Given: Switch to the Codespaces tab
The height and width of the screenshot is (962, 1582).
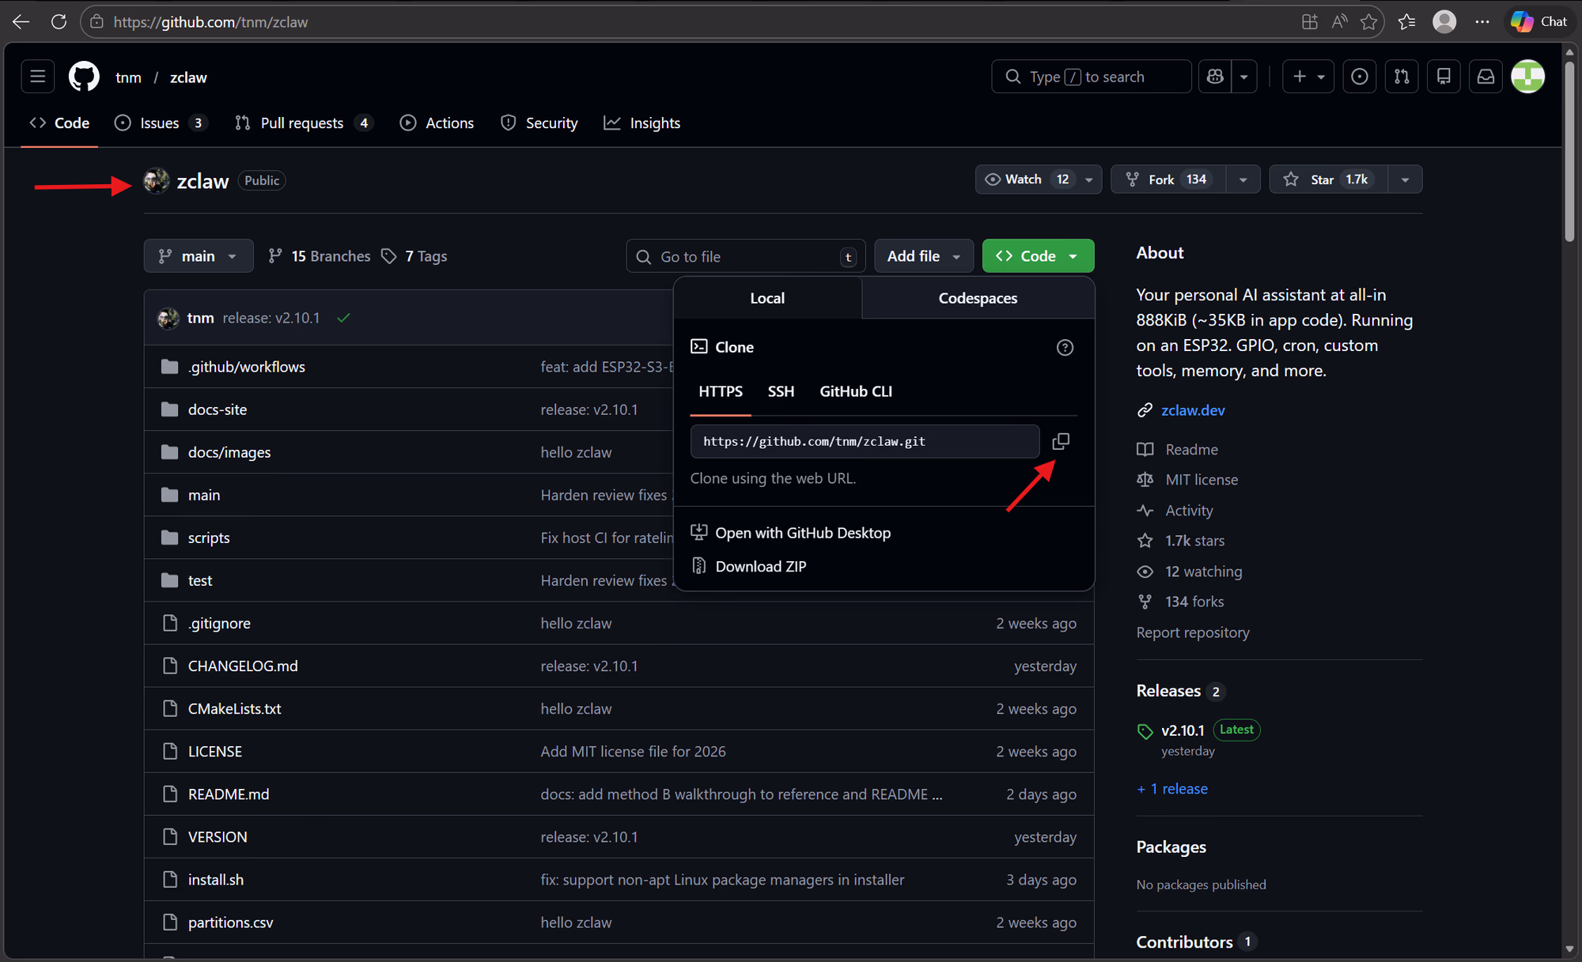Looking at the screenshot, I should tap(978, 298).
